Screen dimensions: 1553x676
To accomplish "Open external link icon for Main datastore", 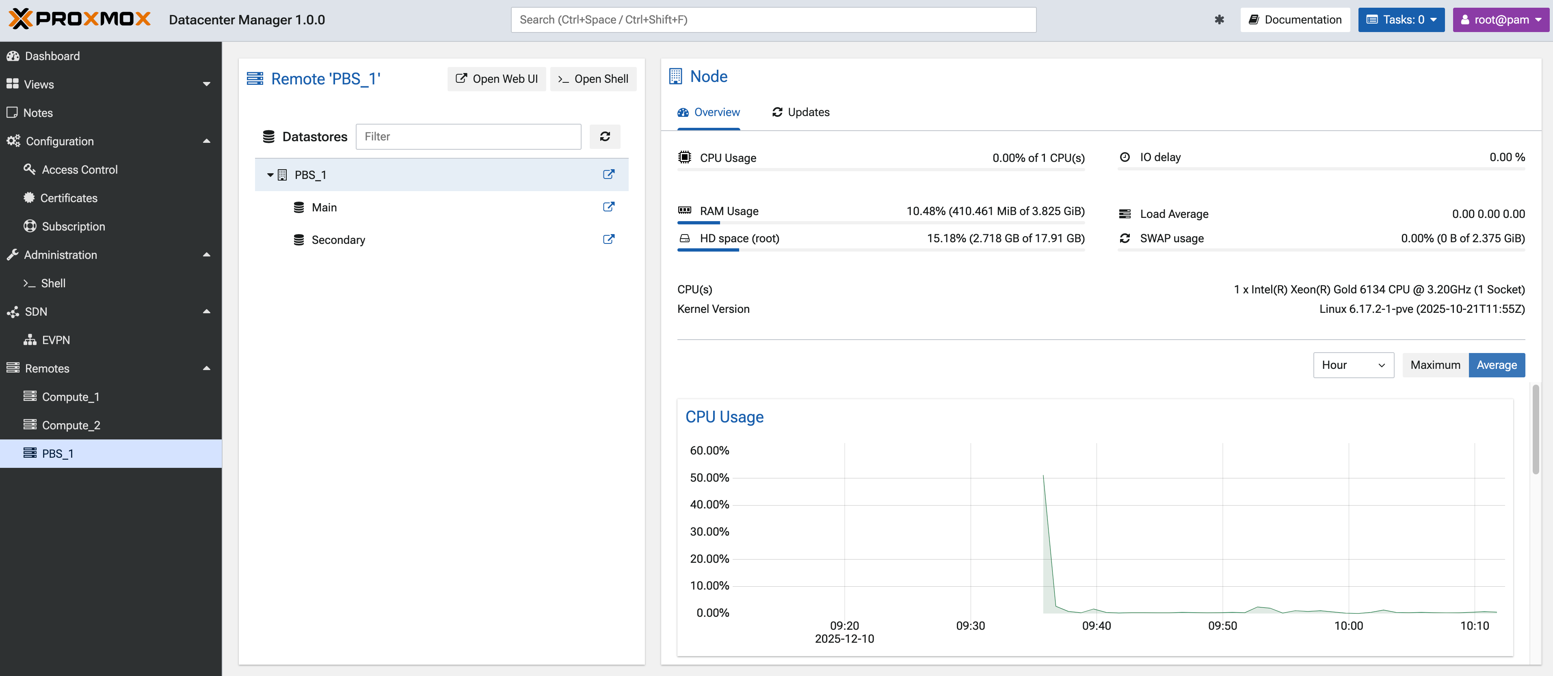I will pyautogui.click(x=608, y=207).
